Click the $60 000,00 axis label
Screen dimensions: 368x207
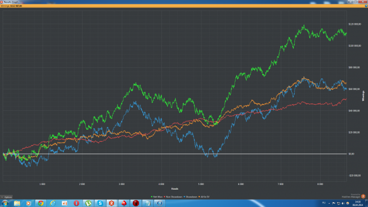[x=354, y=89]
